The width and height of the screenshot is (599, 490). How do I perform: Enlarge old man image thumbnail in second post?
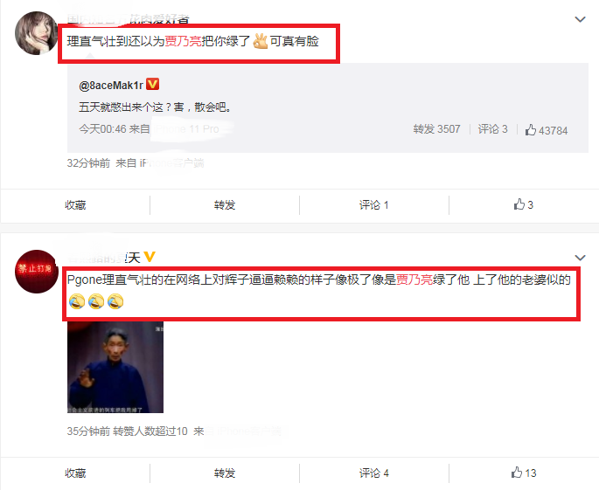coord(115,367)
